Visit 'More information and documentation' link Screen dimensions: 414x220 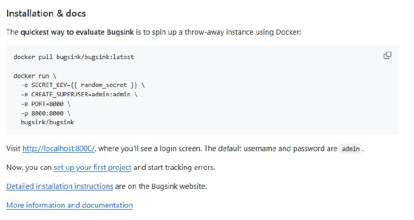click(x=69, y=205)
